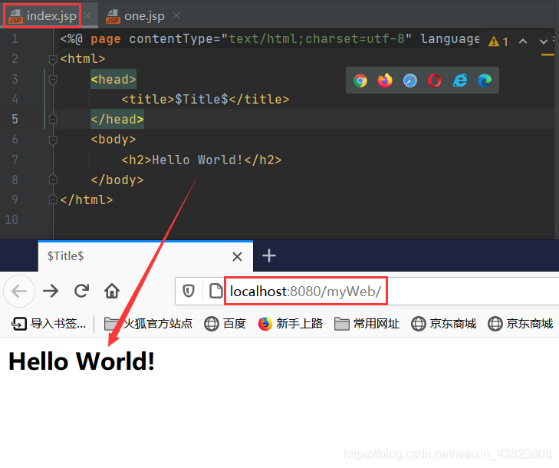Screen dimensions: 559x468
Task: Open page in Internet Explorer icon
Action: pyautogui.click(x=460, y=81)
